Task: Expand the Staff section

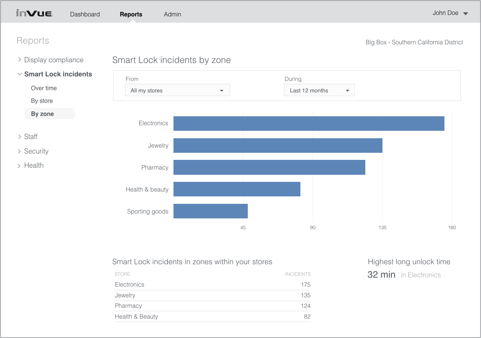Action: [x=28, y=137]
